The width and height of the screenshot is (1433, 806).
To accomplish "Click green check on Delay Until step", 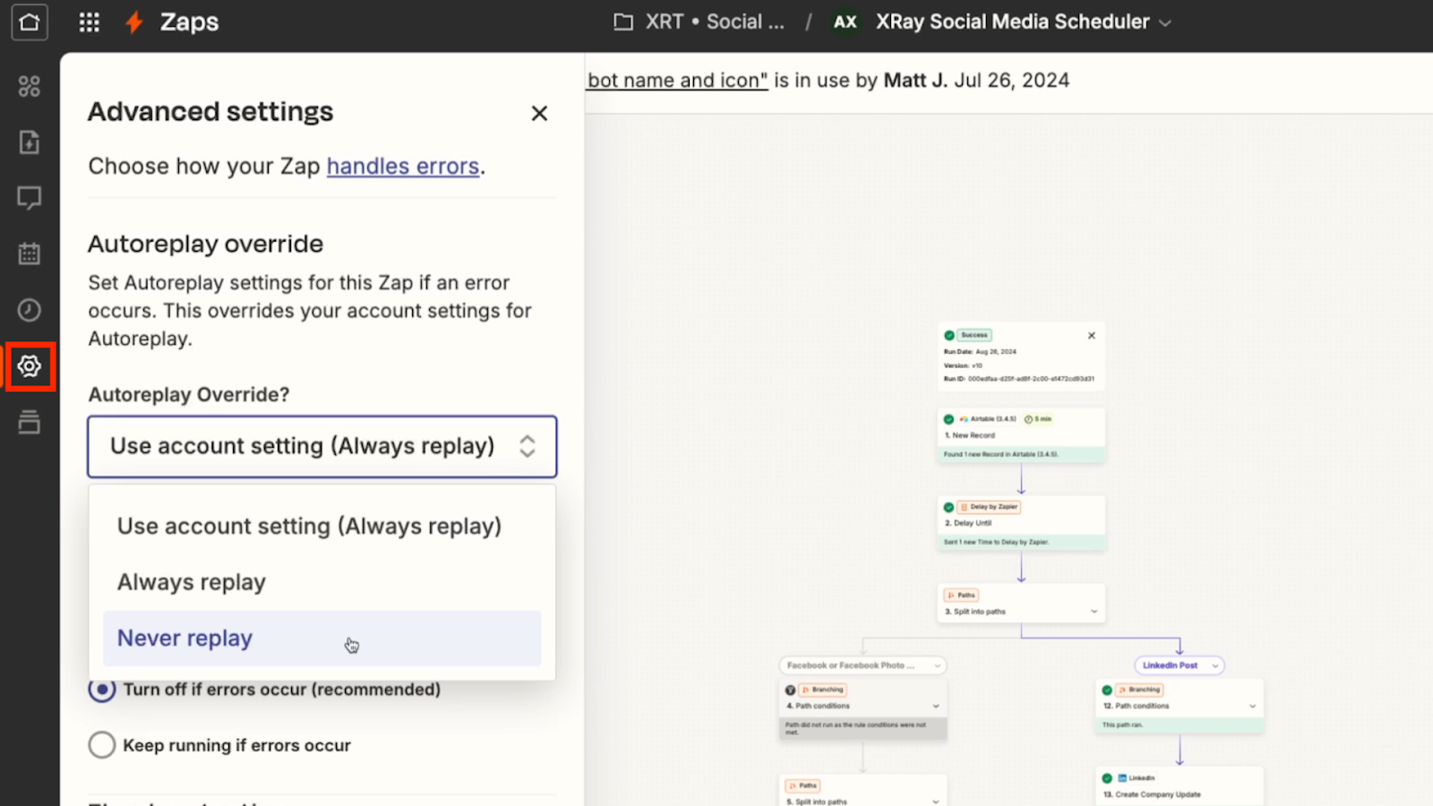I will click(948, 507).
